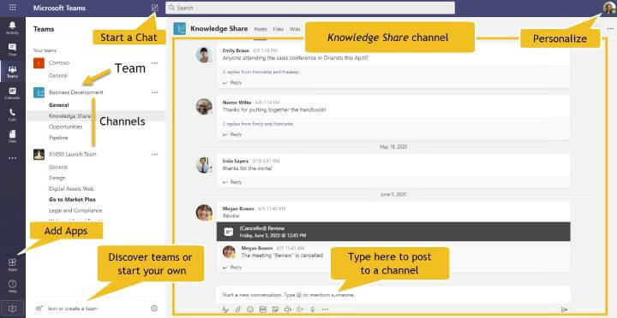Click Join or create a team
This screenshot has width=617, height=318.
(73, 309)
